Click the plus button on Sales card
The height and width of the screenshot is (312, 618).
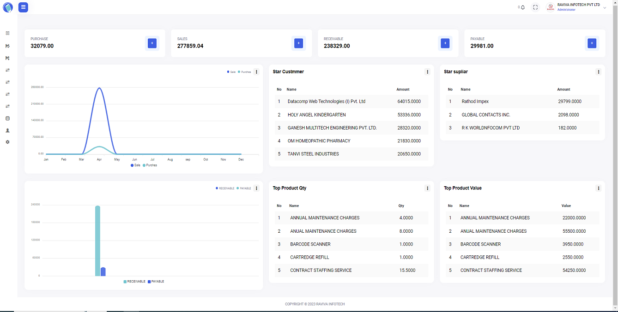click(x=299, y=43)
